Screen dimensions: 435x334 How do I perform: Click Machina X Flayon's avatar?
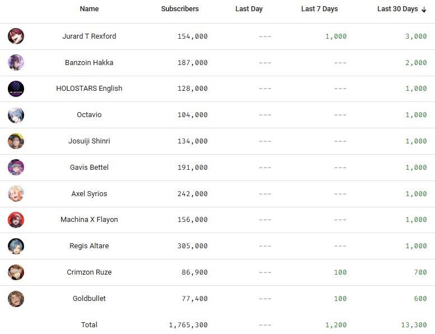click(x=16, y=220)
